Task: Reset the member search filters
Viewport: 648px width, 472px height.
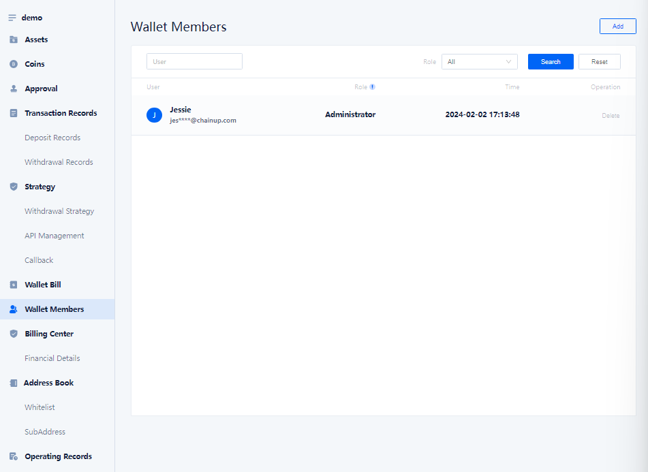Action: 599,61
